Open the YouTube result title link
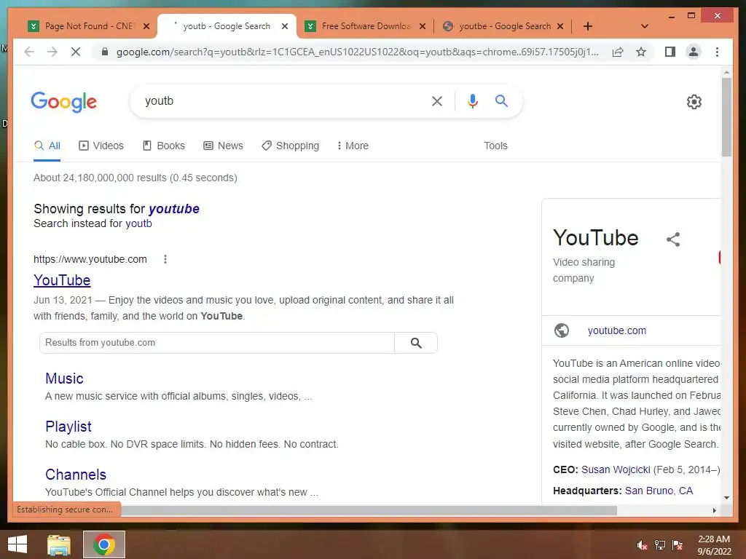The height and width of the screenshot is (559, 746). pyautogui.click(x=62, y=280)
